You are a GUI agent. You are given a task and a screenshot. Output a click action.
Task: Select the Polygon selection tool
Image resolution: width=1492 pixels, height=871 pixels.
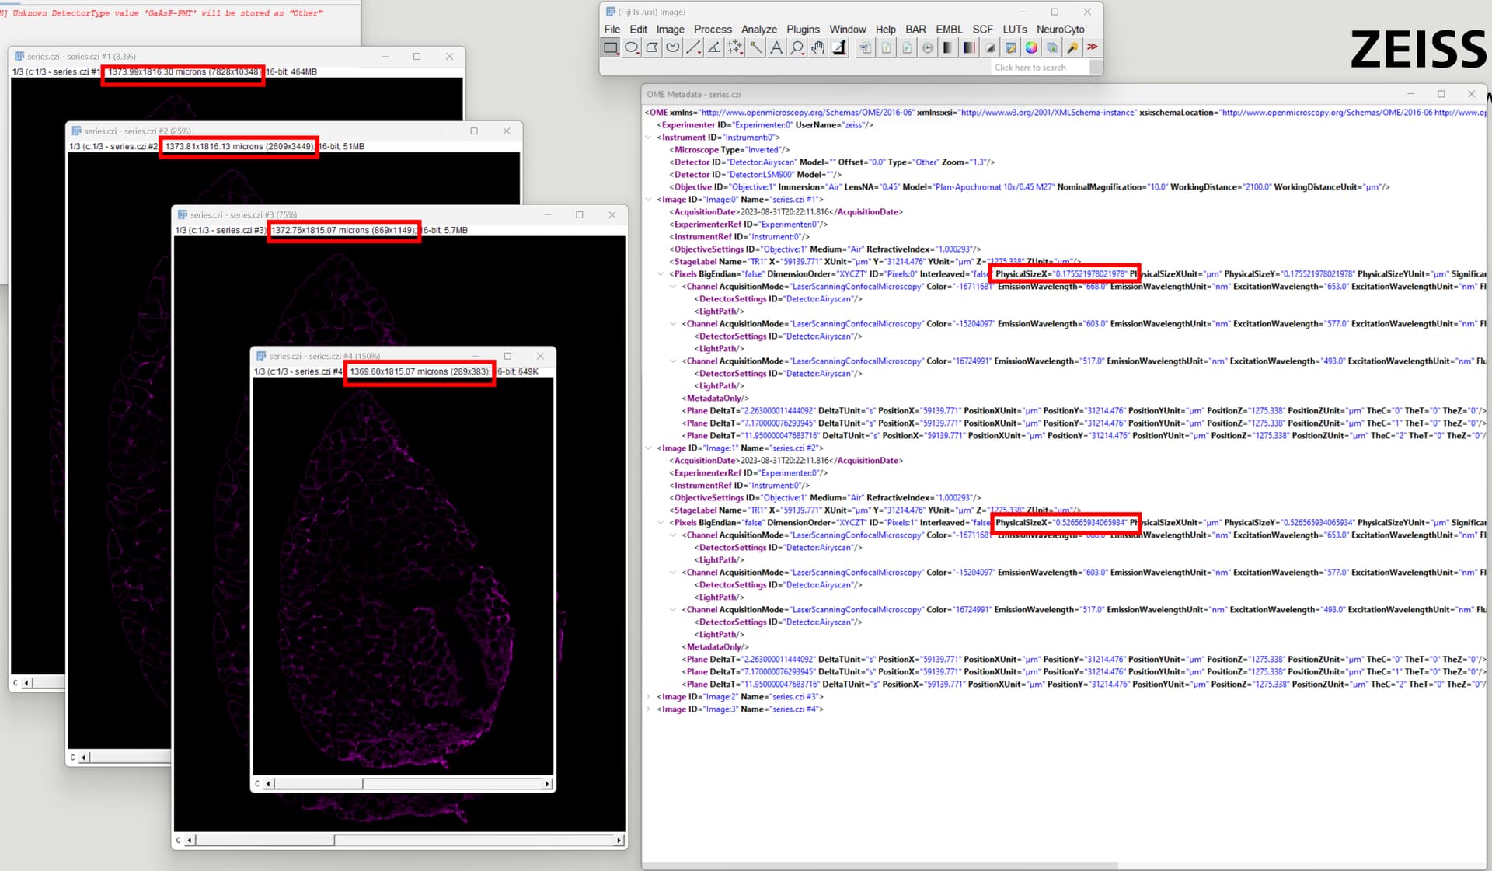pyautogui.click(x=652, y=47)
